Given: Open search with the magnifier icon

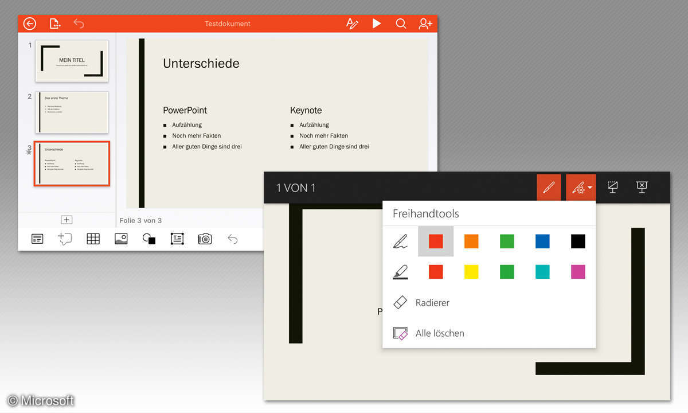Looking at the screenshot, I should [401, 24].
